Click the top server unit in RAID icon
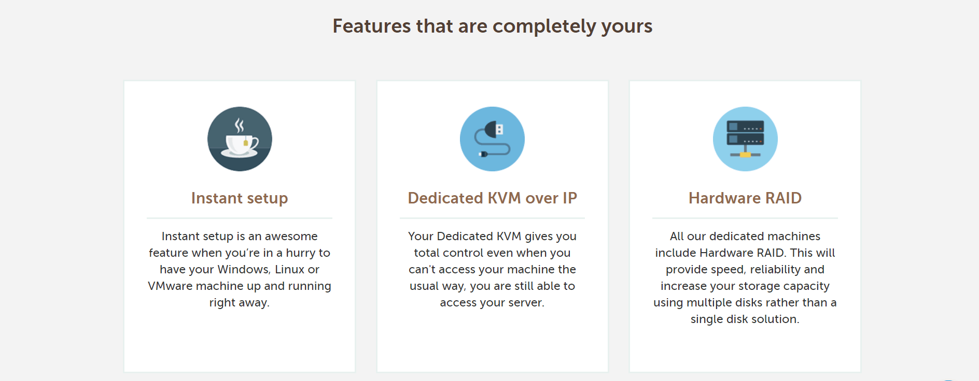 (745, 126)
